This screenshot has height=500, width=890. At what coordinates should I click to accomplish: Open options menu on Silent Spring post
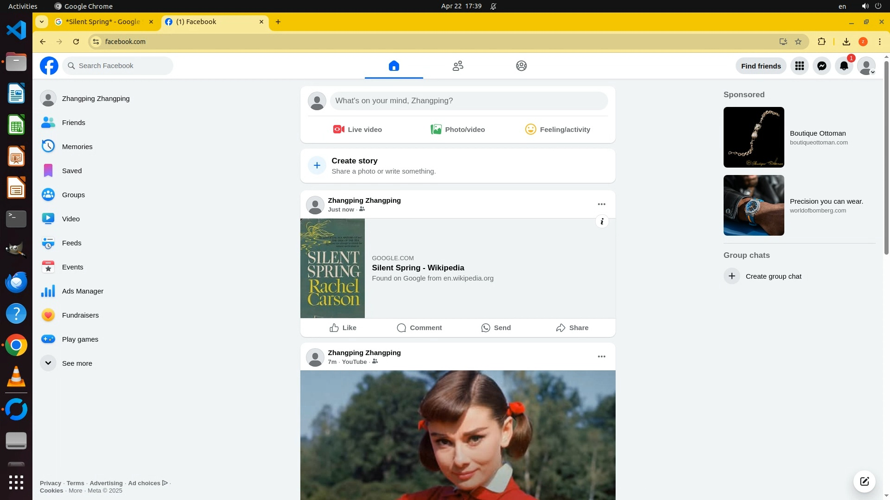click(x=601, y=204)
